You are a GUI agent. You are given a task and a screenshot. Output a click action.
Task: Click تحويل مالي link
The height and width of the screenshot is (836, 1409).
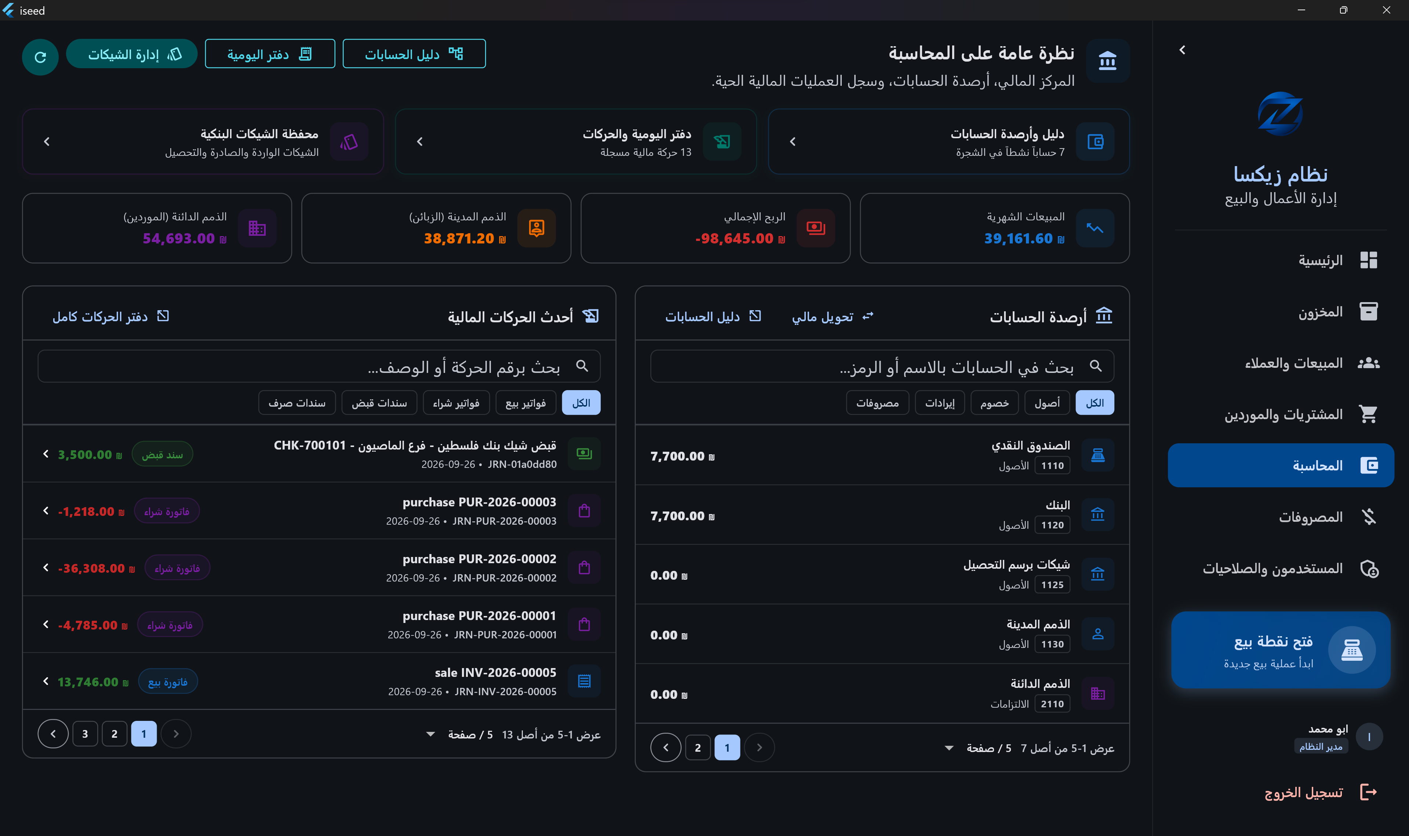833,316
